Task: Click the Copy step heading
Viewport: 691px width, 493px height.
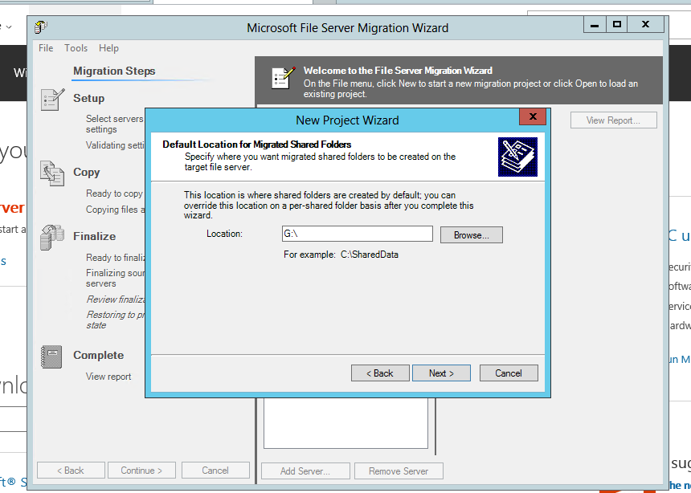Action: tap(87, 173)
